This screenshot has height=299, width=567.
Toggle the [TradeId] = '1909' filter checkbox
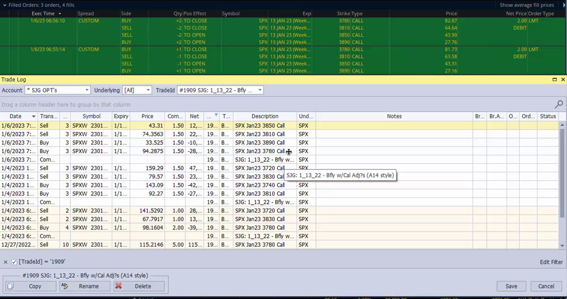(x=14, y=262)
